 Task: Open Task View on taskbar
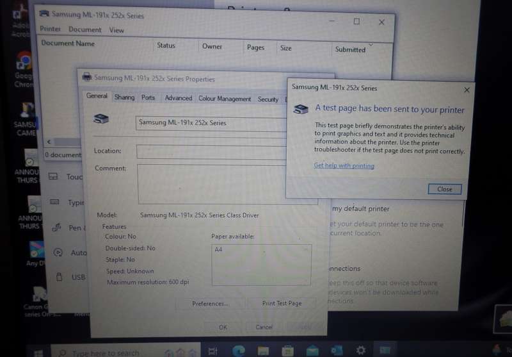click(212, 351)
